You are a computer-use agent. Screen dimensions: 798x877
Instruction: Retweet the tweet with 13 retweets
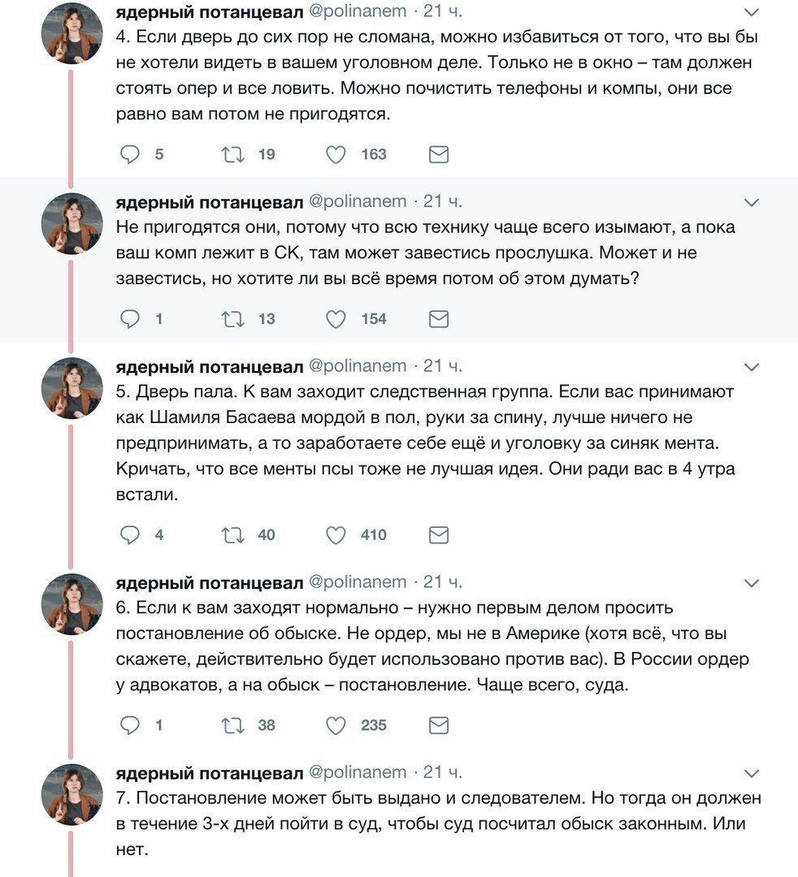[233, 319]
